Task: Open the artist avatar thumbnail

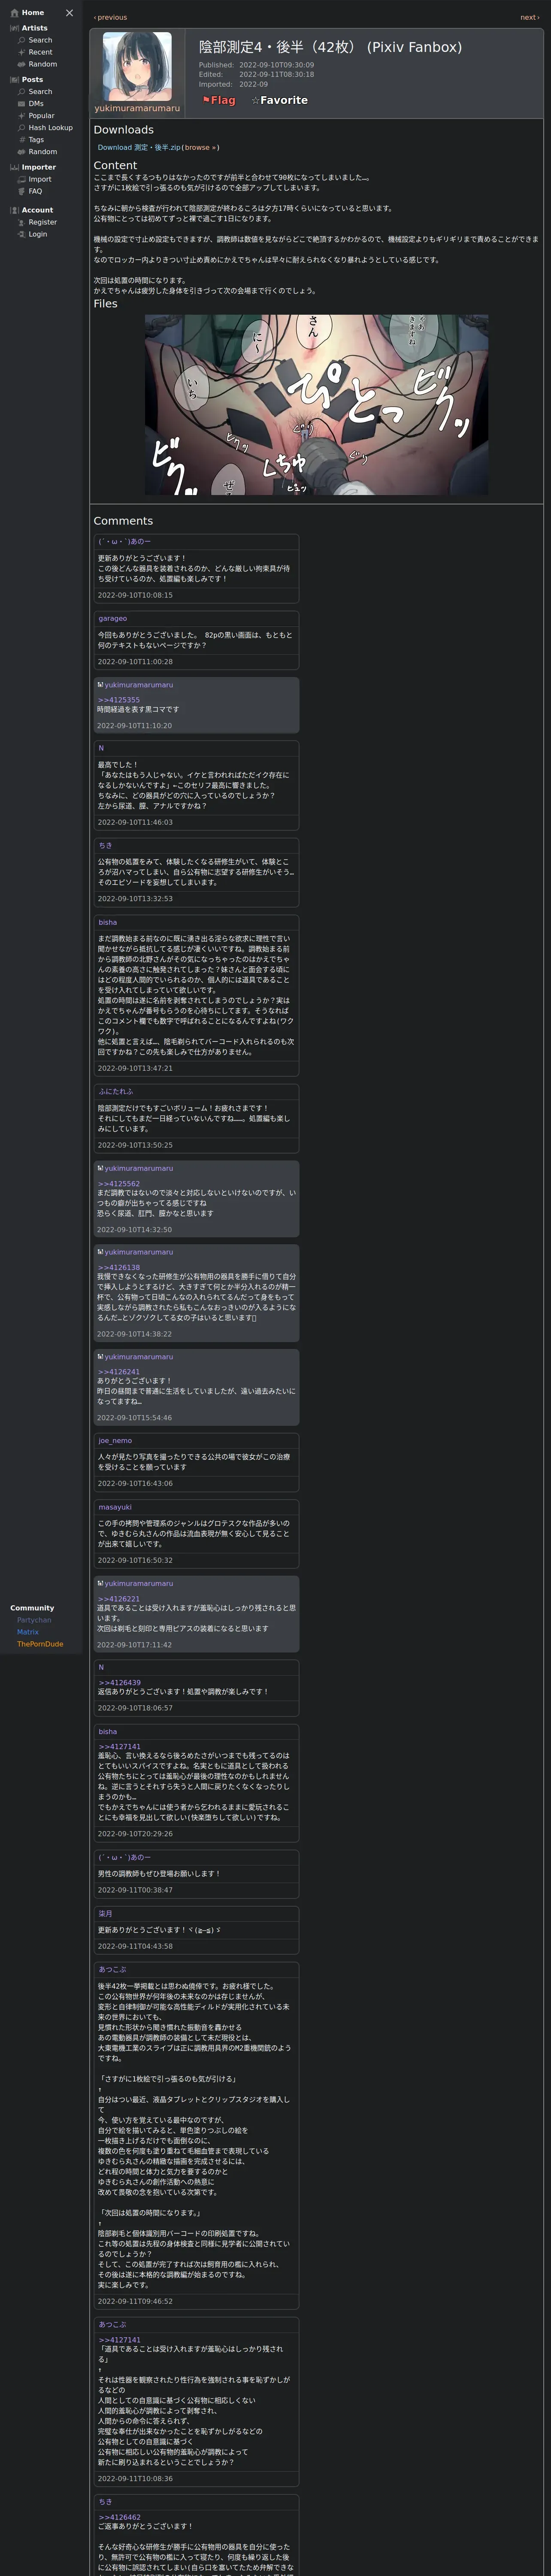Action: pyautogui.click(x=137, y=67)
